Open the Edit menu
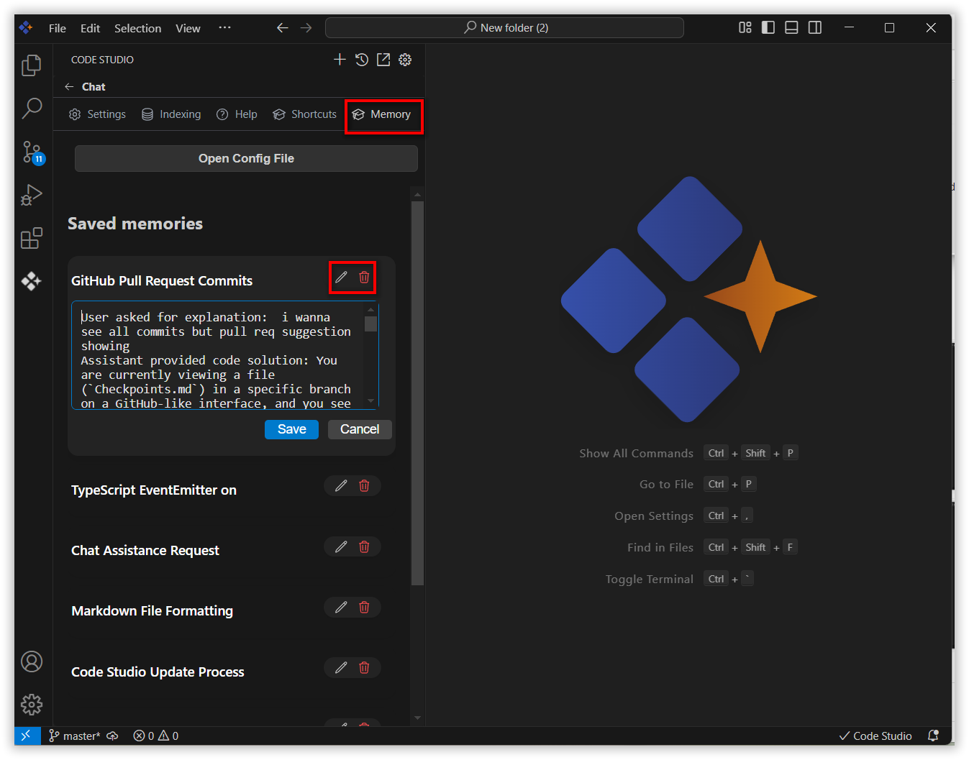The image size is (969, 760). point(91,28)
